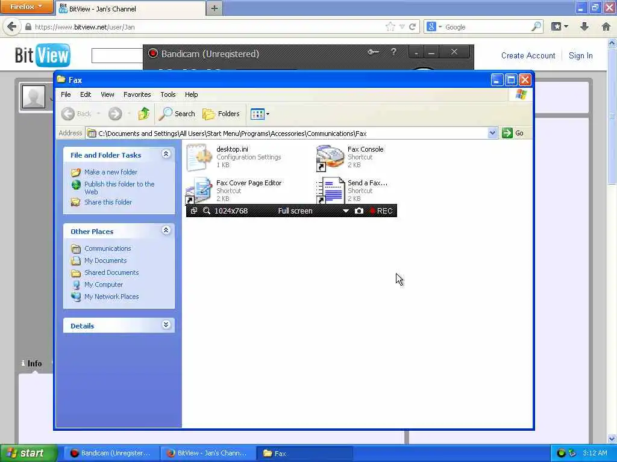Click Share this folder link
Viewport: 617px width, 462px height.
click(108, 202)
